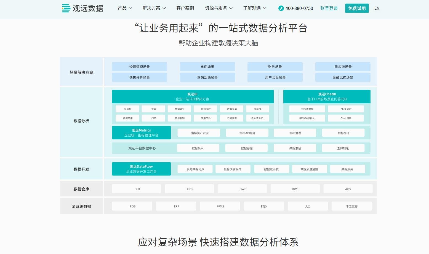Click the Chat 问数 feature box
The width and height of the screenshot is (429, 254).
[345, 109]
